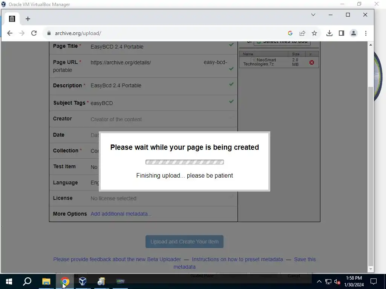Click the Creator of the content field
386x289 pixels.
tap(116, 119)
